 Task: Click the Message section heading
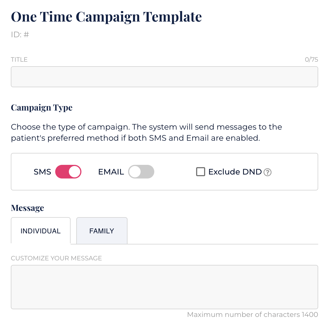[x=27, y=208]
